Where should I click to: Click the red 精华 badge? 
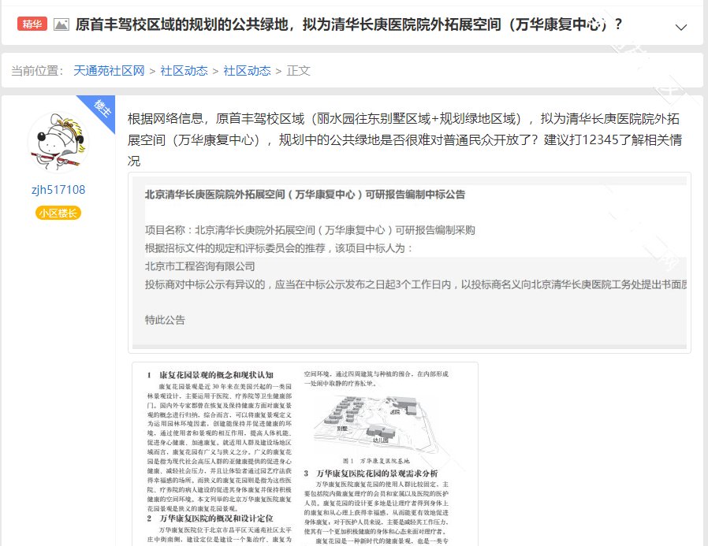(x=32, y=24)
